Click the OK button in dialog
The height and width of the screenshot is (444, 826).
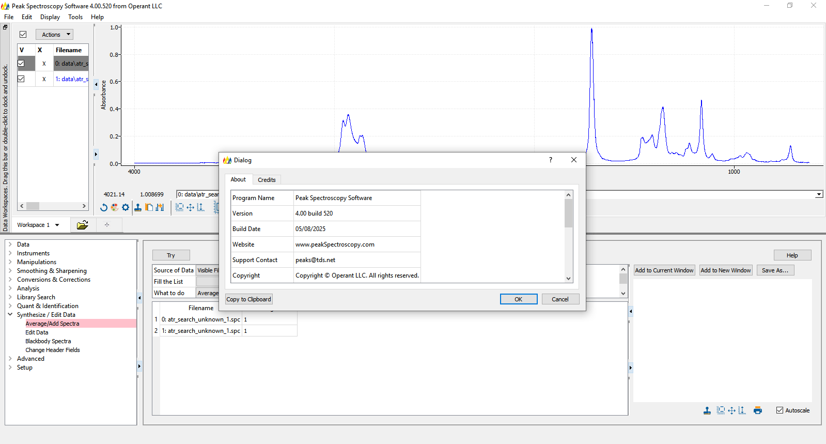click(x=519, y=299)
